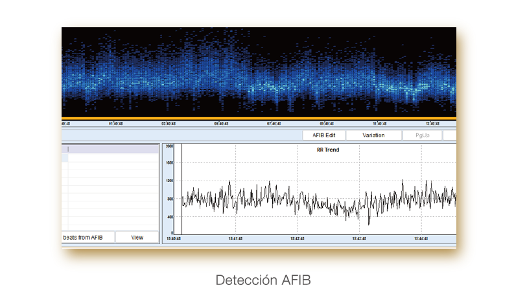Click the 1600 value on RR Trend axis
Image resolution: width=527 pixels, height=294 pixels.
[169, 163]
